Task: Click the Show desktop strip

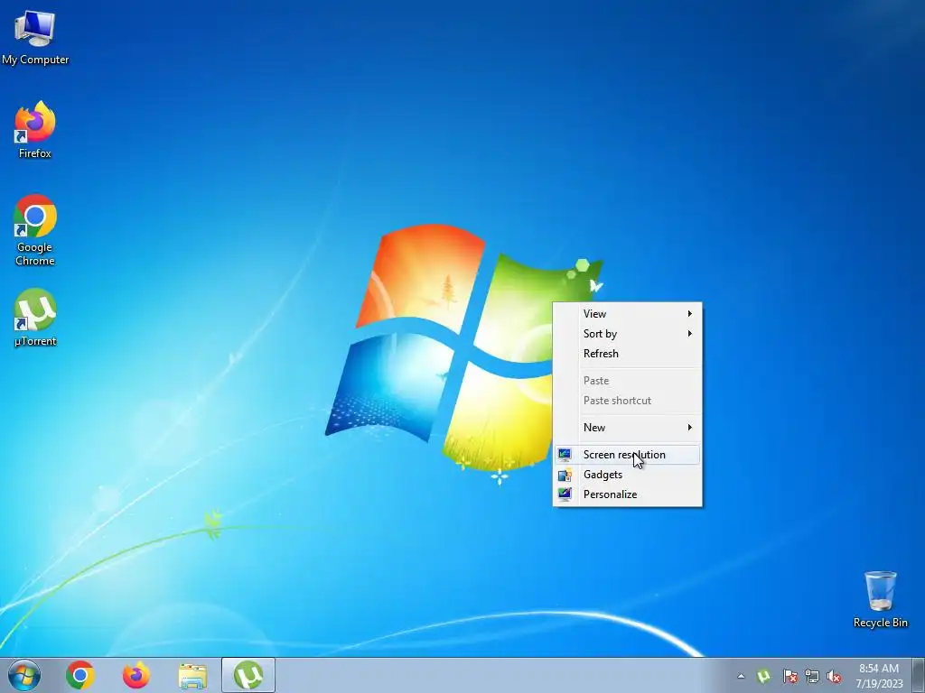Action: [x=918, y=675]
